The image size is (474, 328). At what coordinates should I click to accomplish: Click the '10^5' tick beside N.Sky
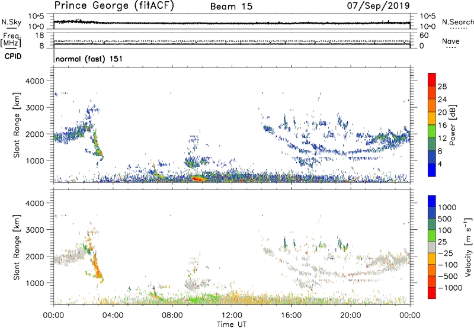tap(36, 16)
